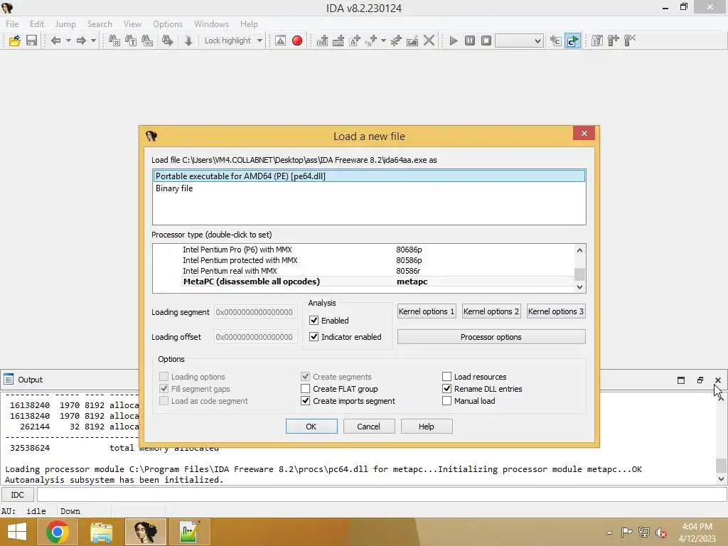728x546 pixels.
Task: Enable the Load resources checkbox
Action: 446,377
